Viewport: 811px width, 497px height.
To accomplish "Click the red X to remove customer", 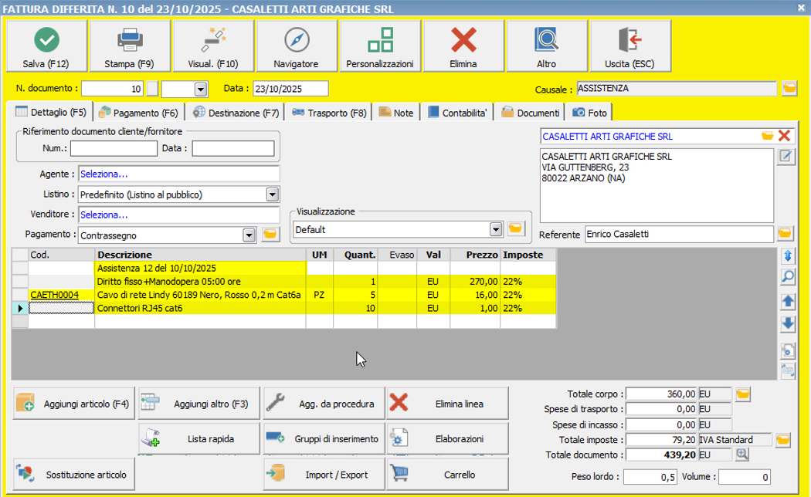I will coord(785,136).
